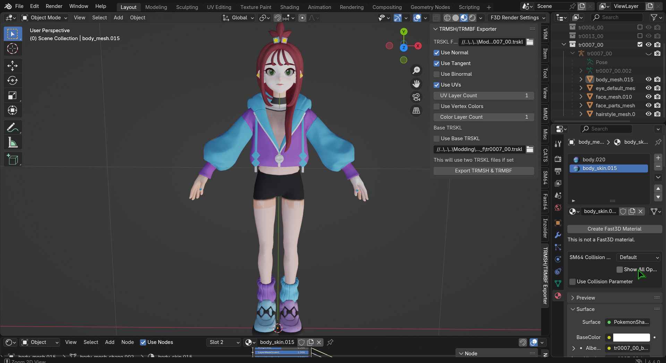
Task: Open SM64 Collision Default dropdown
Action: coord(639,257)
